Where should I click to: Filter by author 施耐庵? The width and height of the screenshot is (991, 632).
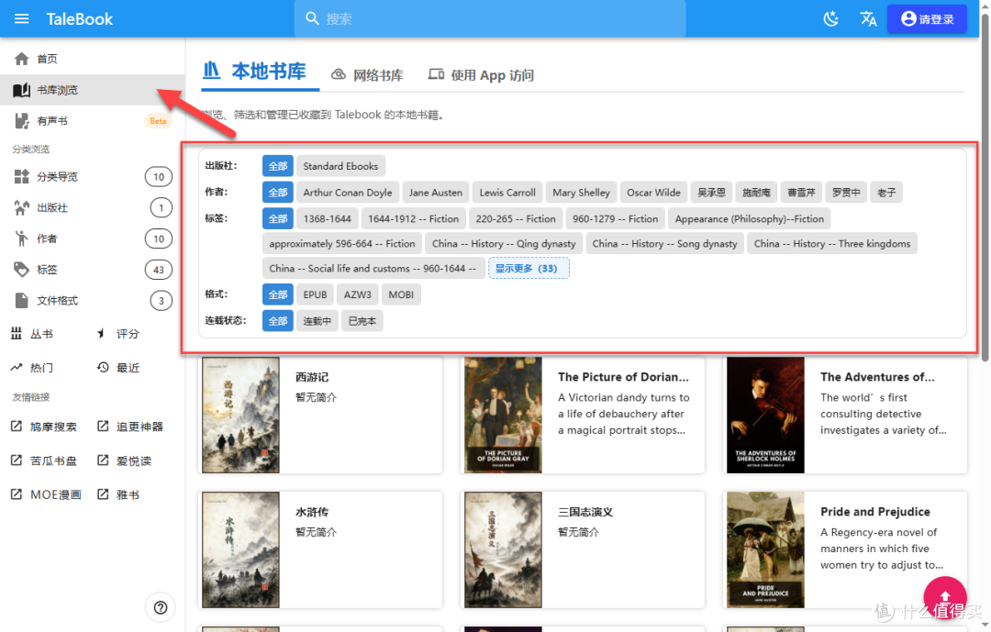756,192
